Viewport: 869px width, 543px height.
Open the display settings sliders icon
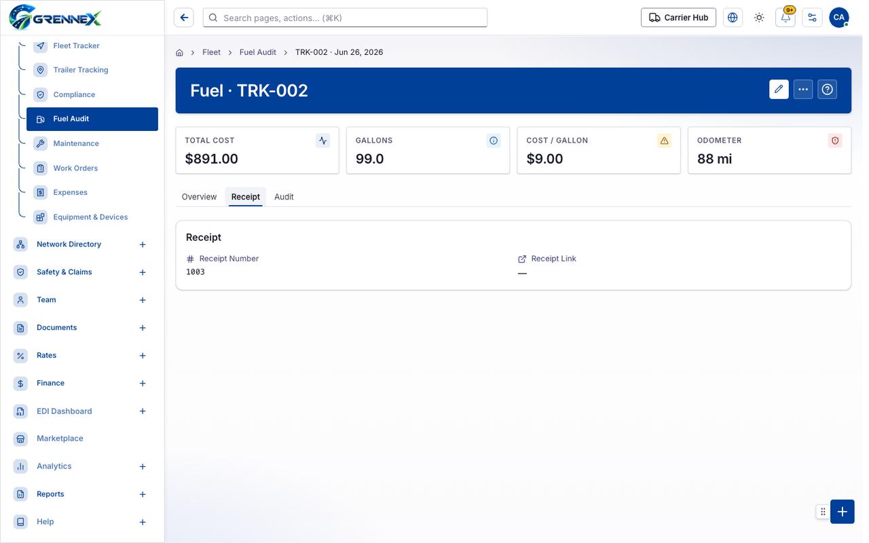[x=812, y=18]
